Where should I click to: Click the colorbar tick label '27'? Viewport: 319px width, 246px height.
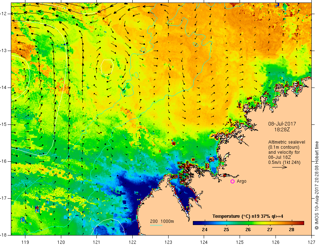click(270, 230)
